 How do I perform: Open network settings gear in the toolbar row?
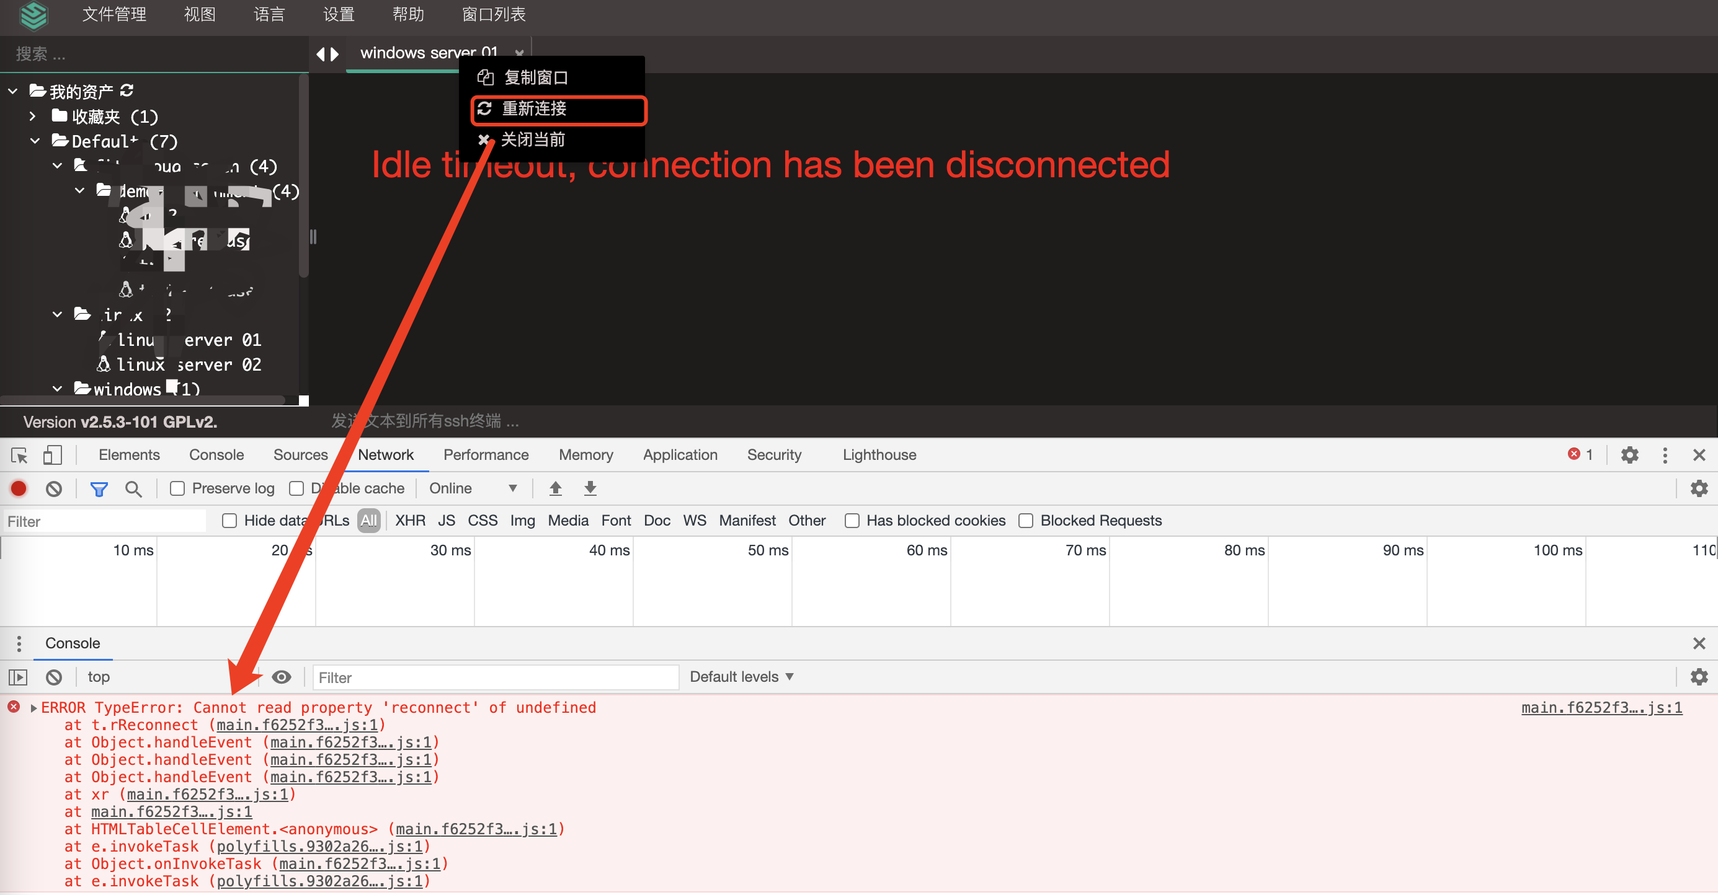coord(1698,488)
